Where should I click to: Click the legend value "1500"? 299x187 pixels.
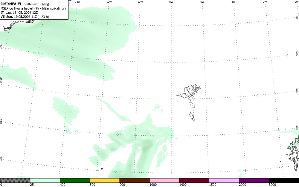pyautogui.click(x=213, y=185)
